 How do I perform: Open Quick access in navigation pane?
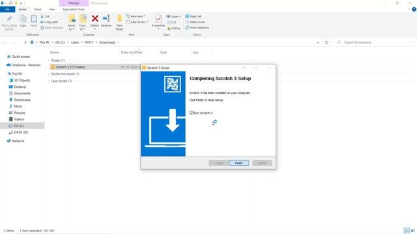tap(21, 57)
